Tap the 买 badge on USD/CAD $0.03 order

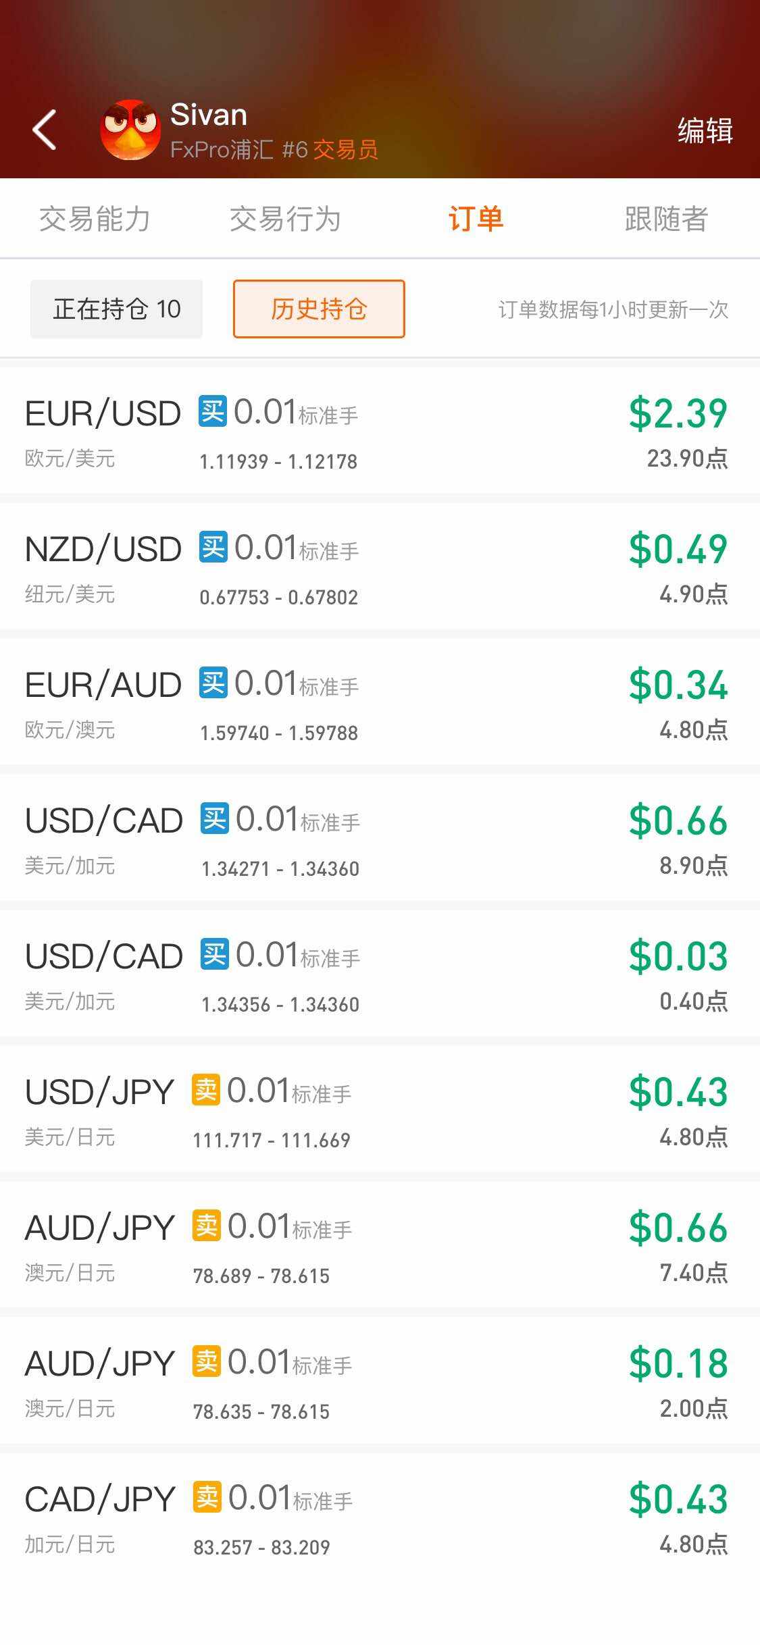click(214, 954)
